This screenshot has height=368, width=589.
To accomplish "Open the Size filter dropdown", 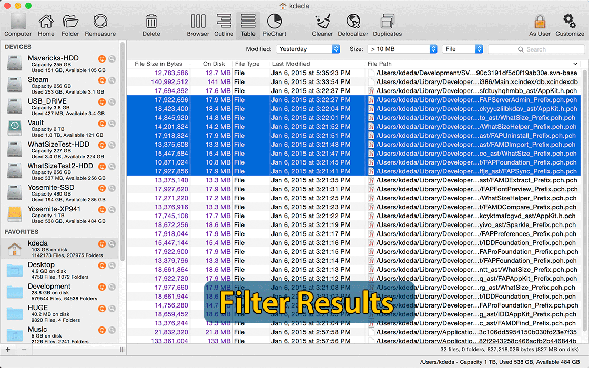I will tap(403, 48).
